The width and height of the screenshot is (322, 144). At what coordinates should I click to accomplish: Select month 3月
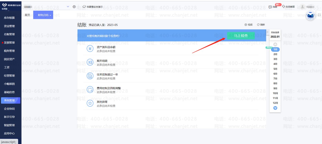[x=275, y=59]
